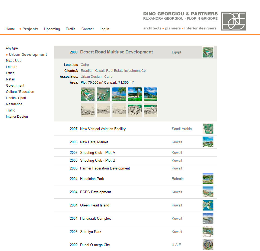Open the Green Pearl Island thumbnail

[x=208, y=205]
